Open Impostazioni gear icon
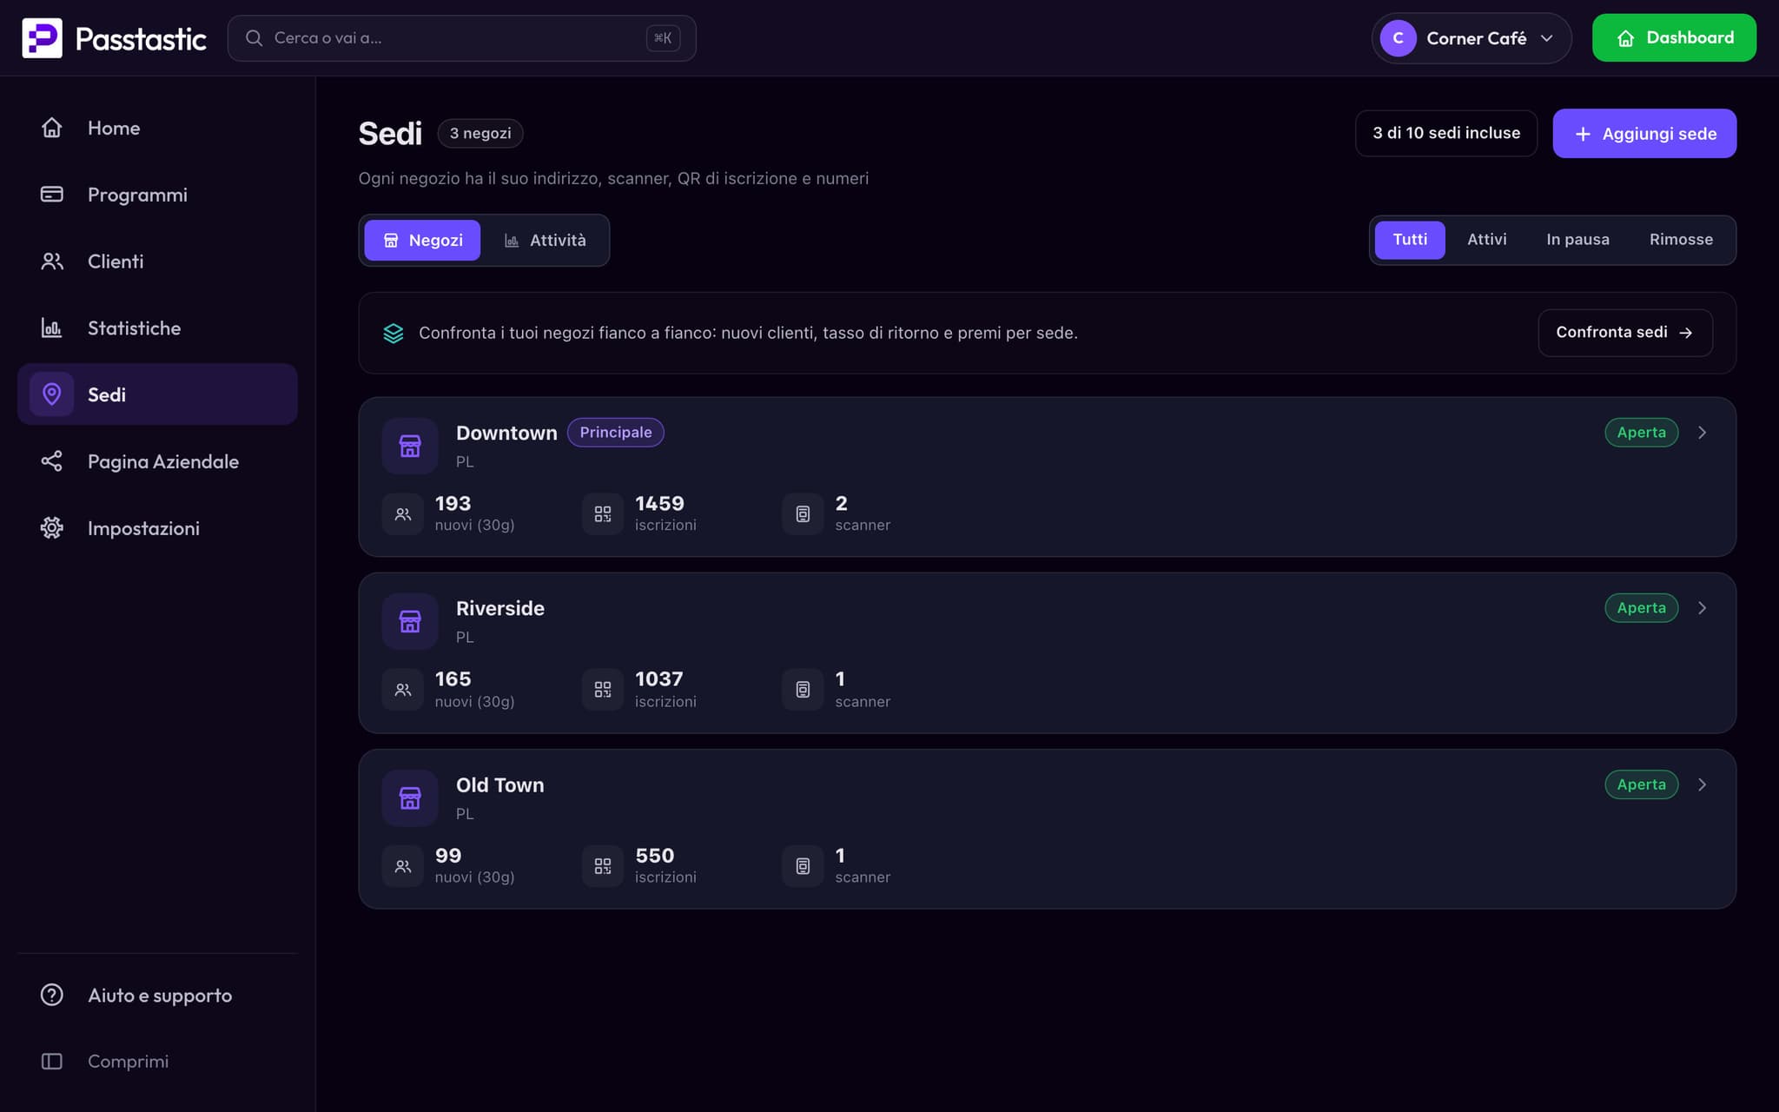The height and width of the screenshot is (1112, 1779). (52, 528)
